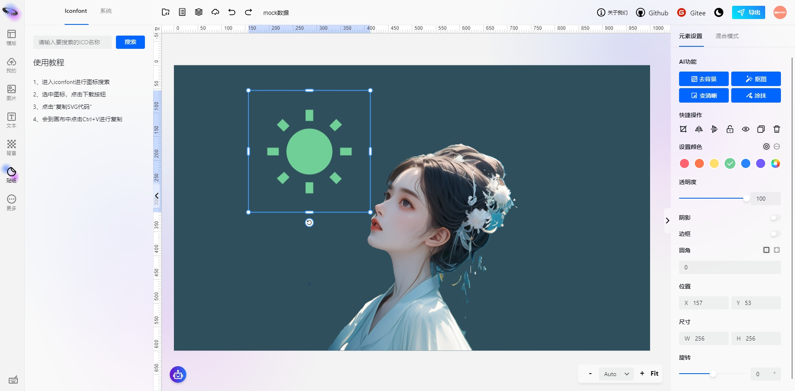Click the rotate handle below the sun sticker
Image resolution: width=795 pixels, height=391 pixels.
[309, 223]
